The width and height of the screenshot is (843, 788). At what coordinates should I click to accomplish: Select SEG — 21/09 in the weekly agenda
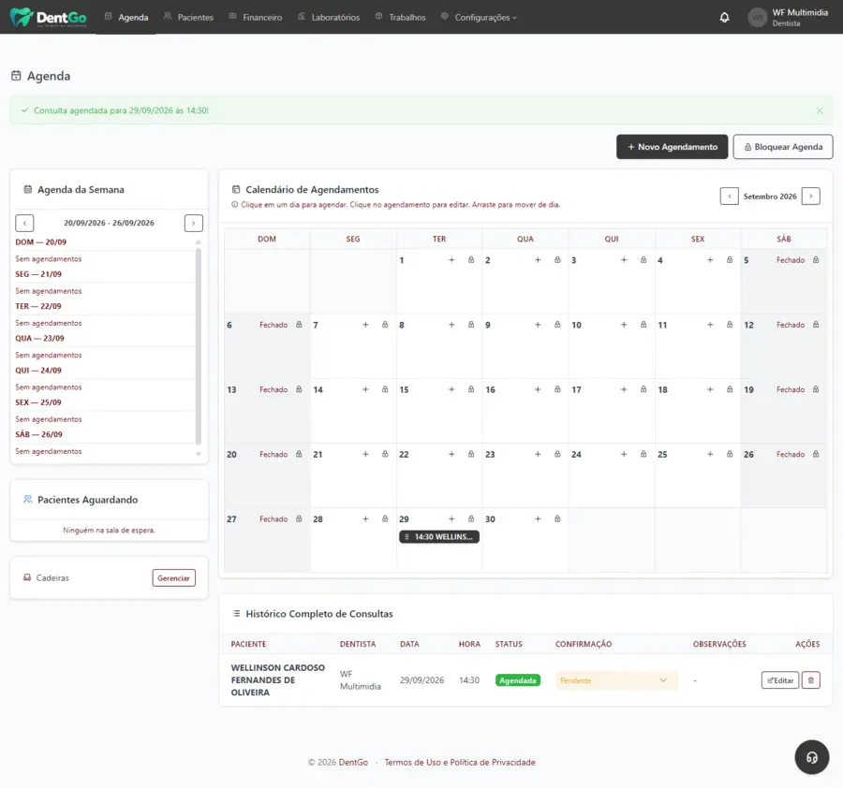click(38, 274)
